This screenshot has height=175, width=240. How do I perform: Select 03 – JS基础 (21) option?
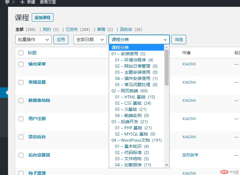(137, 109)
